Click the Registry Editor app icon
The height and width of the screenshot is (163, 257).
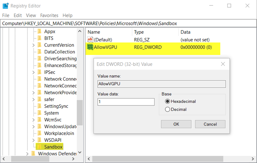pos(6,6)
